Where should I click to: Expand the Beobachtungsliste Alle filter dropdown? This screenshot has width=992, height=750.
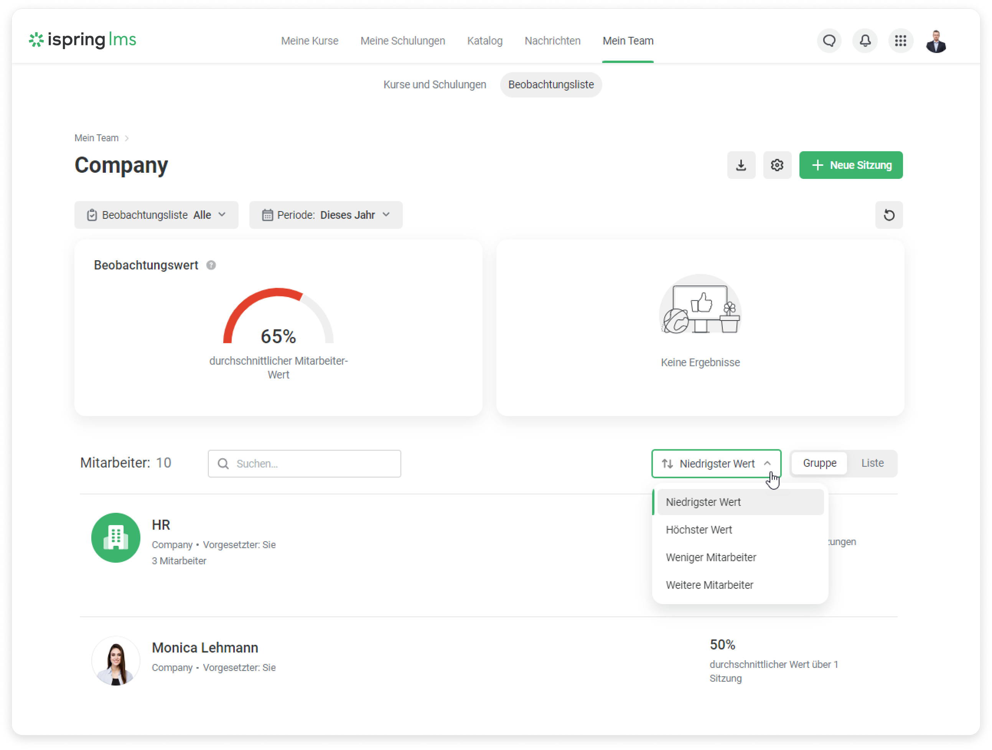coord(156,215)
